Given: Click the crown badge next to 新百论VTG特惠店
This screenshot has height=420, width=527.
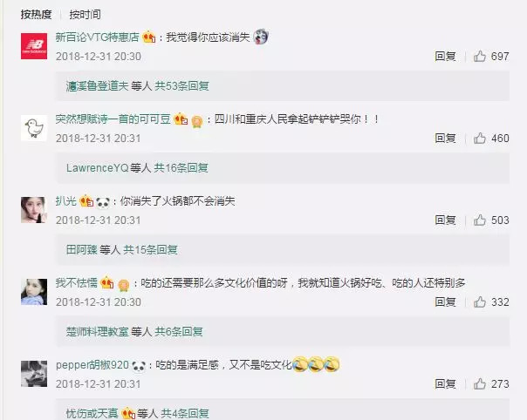Looking at the screenshot, I should tap(148, 37).
